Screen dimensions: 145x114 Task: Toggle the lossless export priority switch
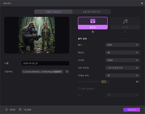138,82
